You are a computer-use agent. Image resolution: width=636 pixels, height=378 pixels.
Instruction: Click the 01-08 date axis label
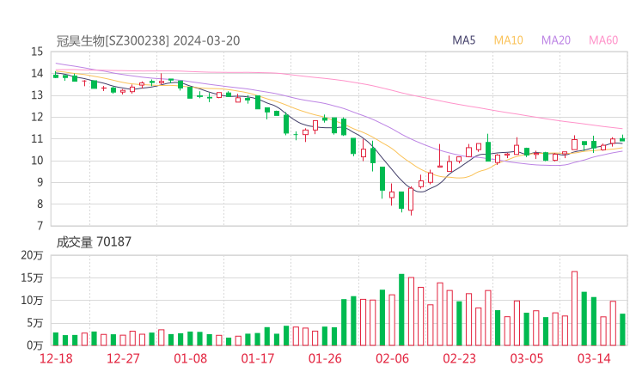pyautogui.click(x=190, y=358)
